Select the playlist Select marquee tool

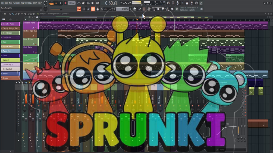tap(27, 14)
